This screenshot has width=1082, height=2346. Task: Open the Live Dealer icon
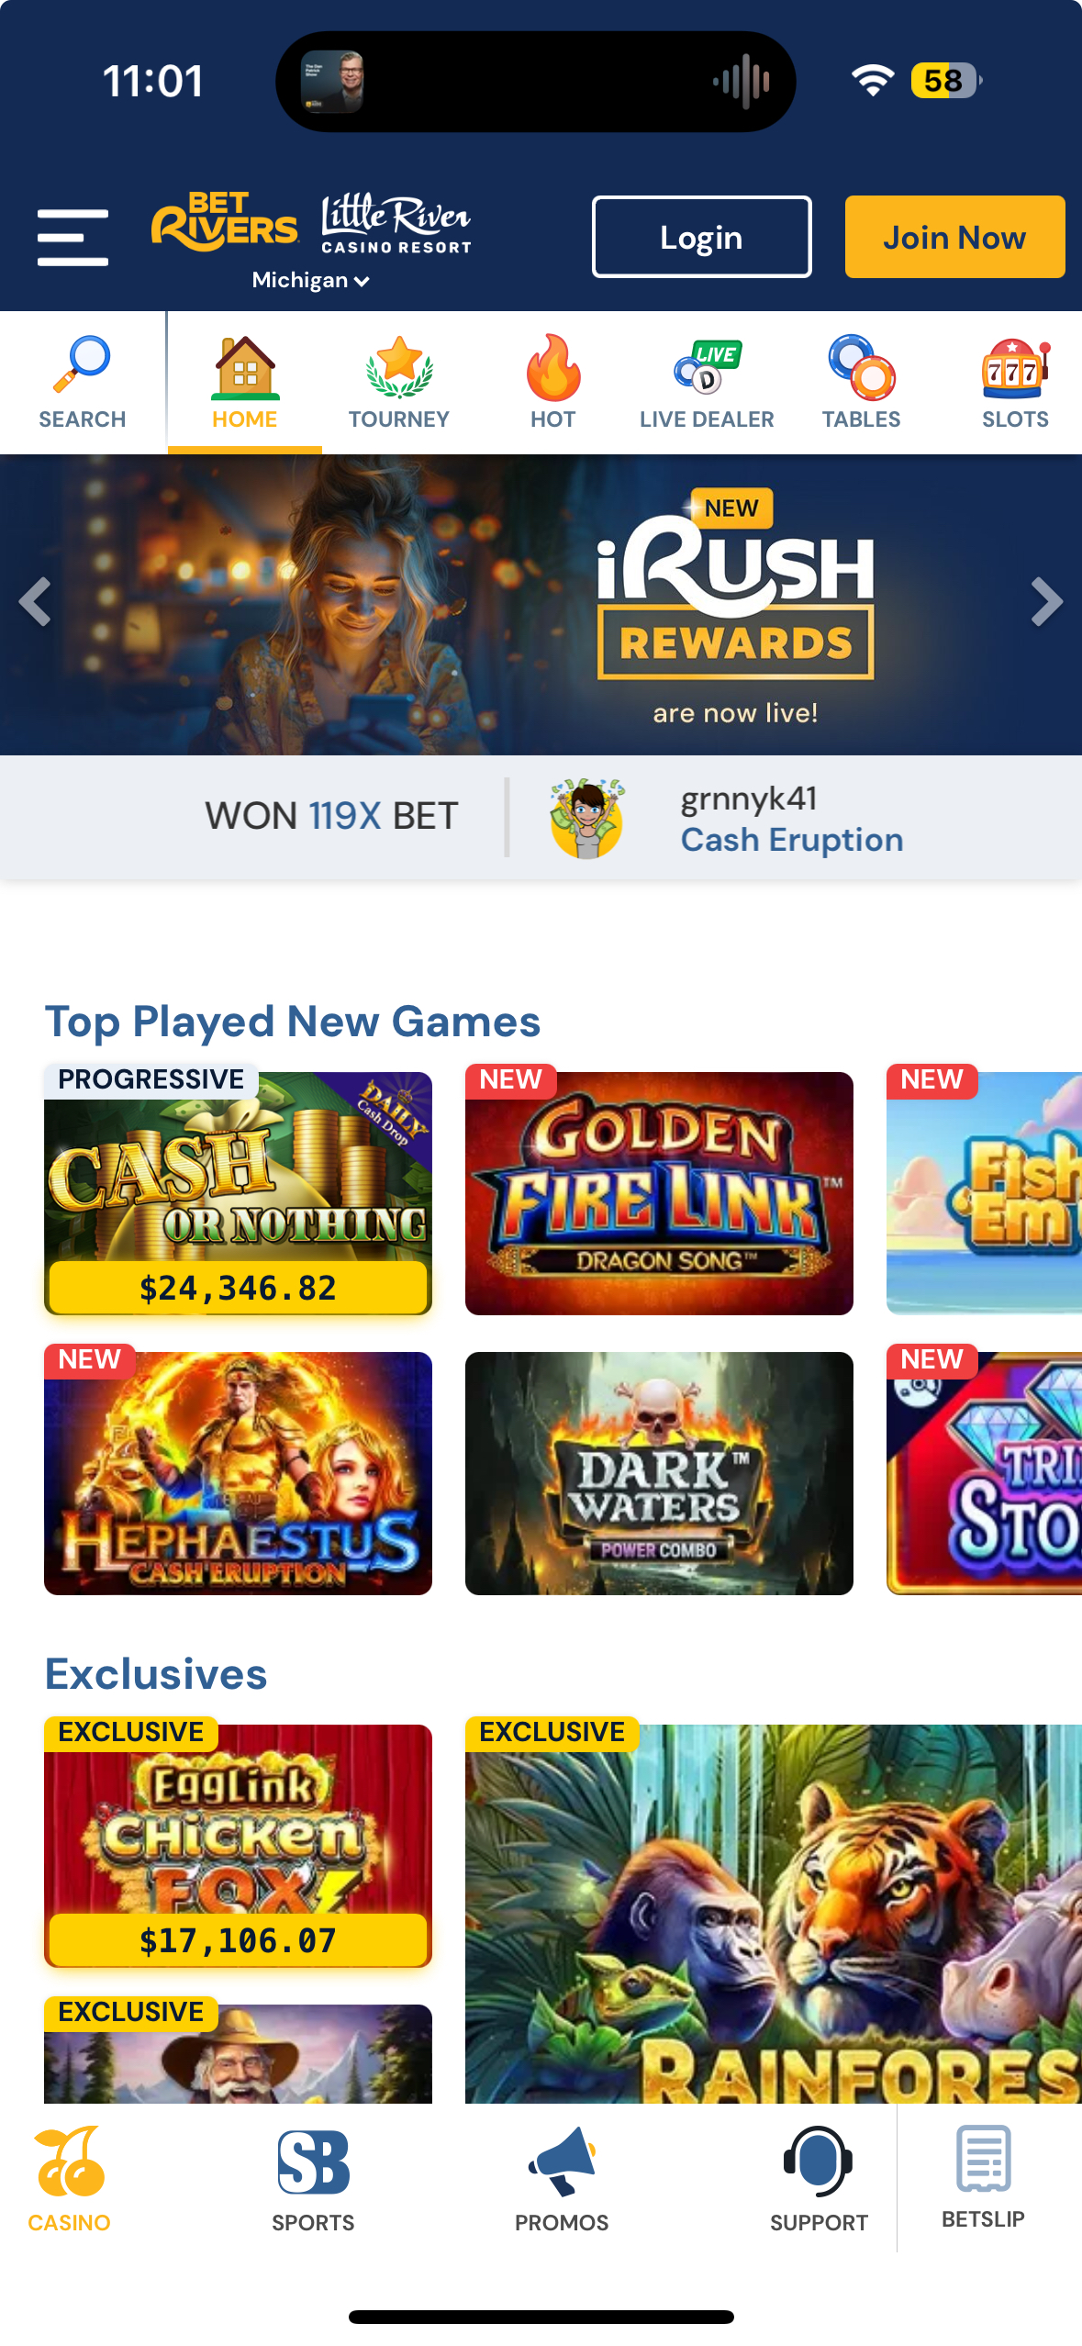[708, 367]
